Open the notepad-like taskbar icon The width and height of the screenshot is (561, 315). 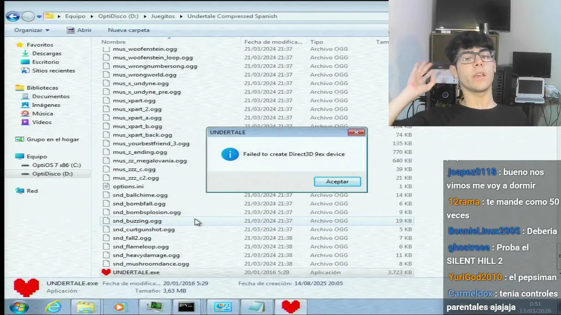[256, 307]
